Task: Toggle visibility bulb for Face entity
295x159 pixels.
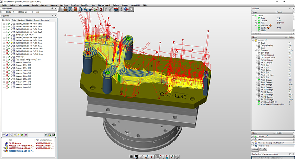Action: pyautogui.click(x=259, y=23)
